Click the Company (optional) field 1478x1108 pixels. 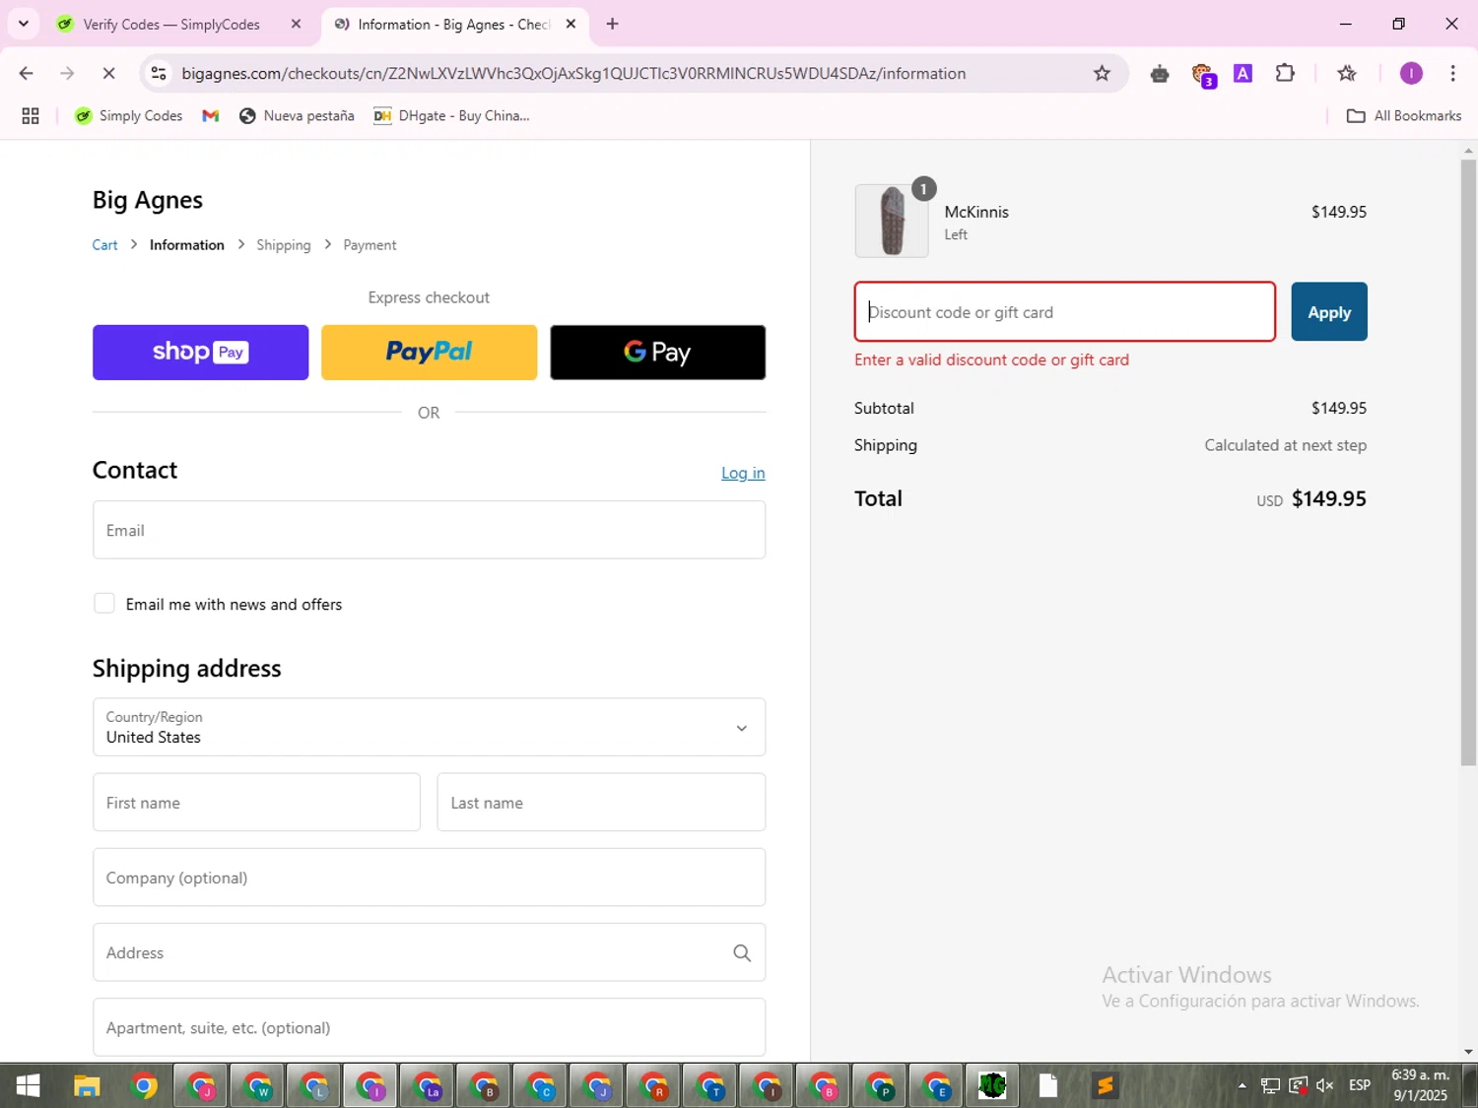(429, 878)
